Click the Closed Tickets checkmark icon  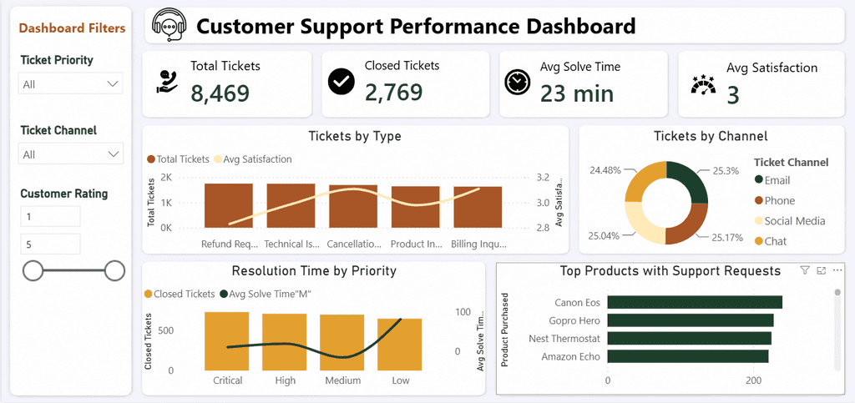tap(341, 82)
